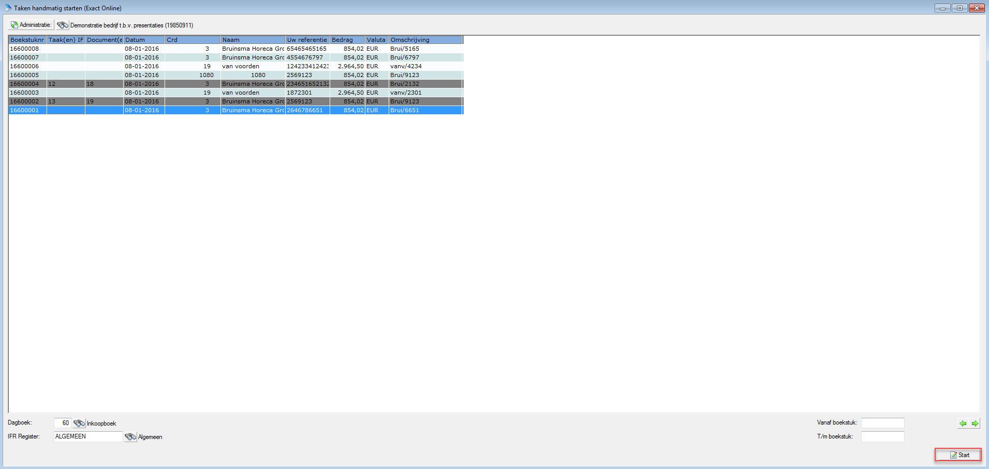
Task: Click description Brui/5165 cell
Action: pyautogui.click(x=425, y=49)
